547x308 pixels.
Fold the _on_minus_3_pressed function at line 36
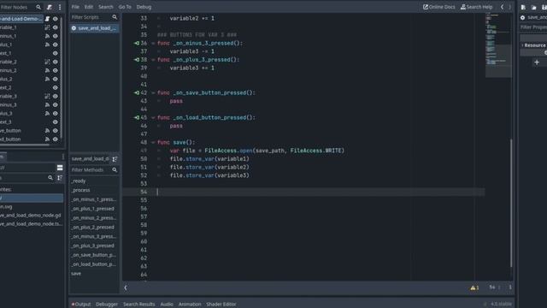point(153,44)
